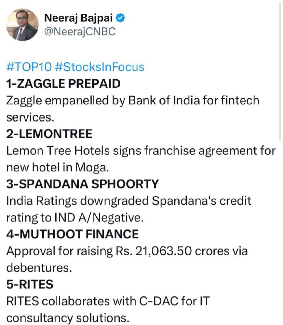Viewport: 283px width, 325px height.
Task: Open Neeraj Bajpai's profile picture
Action: pyautogui.click(x=22, y=25)
